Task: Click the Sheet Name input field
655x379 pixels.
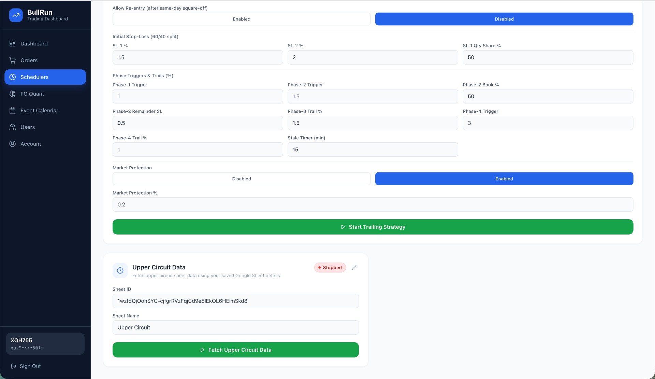Action: pos(236,327)
